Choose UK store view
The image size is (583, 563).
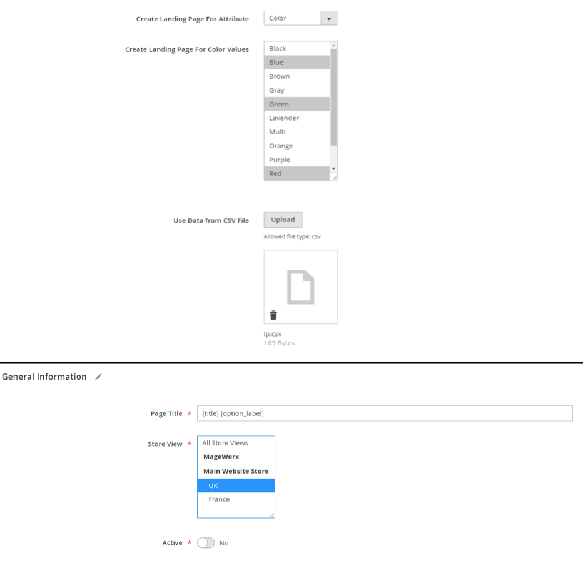pyautogui.click(x=236, y=485)
